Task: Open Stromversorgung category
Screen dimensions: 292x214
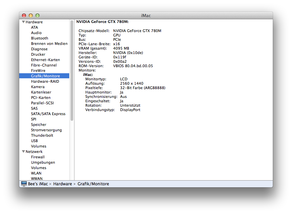Action: point(46,130)
